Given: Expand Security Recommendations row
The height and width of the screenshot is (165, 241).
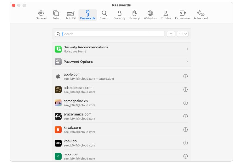Looking at the screenshot, I should (121, 49).
